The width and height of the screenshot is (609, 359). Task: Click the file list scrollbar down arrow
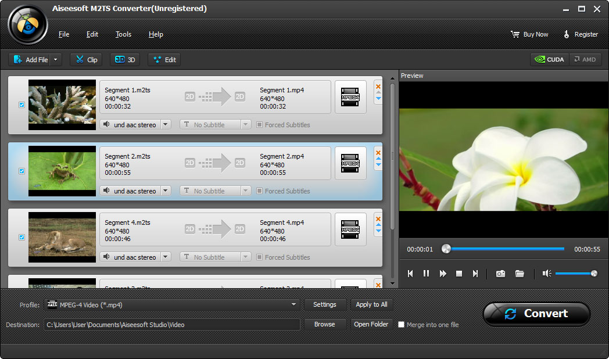click(x=392, y=283)
